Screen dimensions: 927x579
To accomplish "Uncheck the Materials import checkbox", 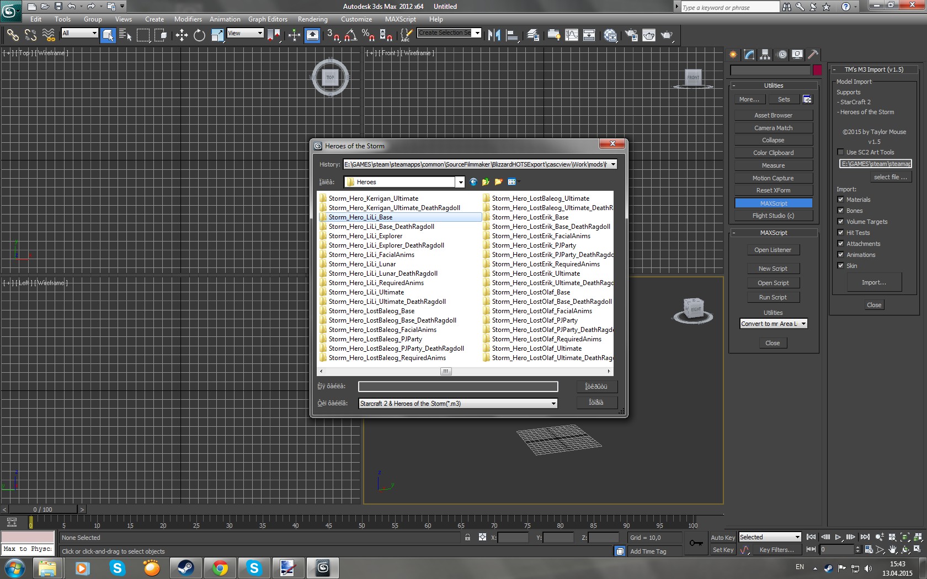I will point(840,200).
